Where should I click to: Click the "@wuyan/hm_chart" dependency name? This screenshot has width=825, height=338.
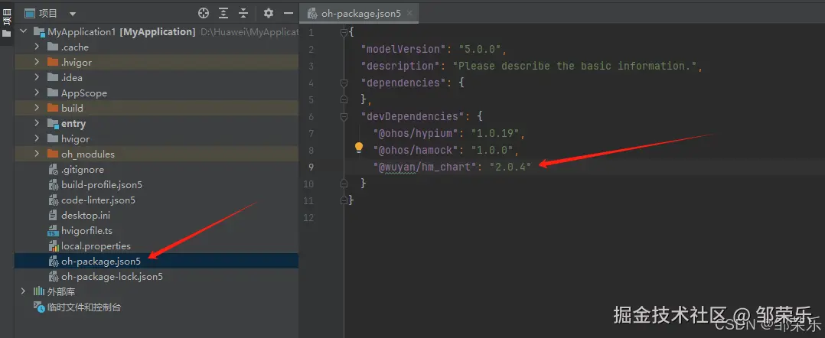coord(426,167)
